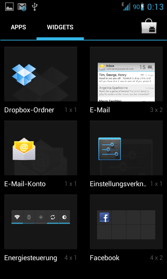The image size is (167, 279).
Task: Toggle sync in the power control widget
Action: click(53, 217)
